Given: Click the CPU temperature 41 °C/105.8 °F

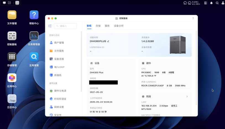Looking at the screenshot, I should [149, 76].
